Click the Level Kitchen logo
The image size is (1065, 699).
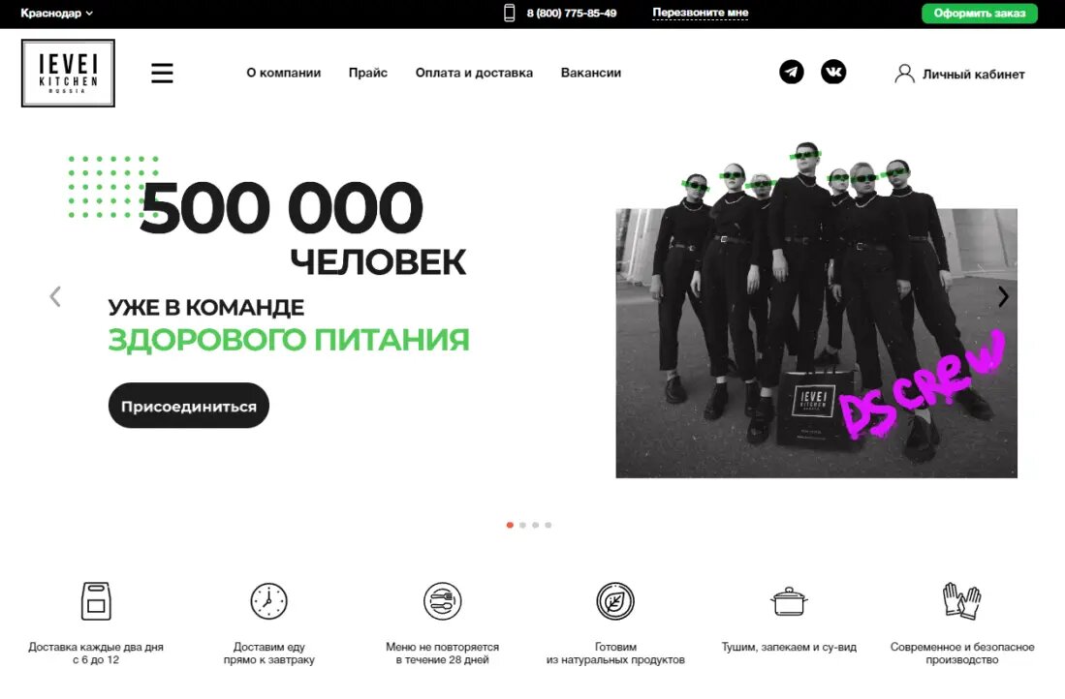[x=68, y=74]
